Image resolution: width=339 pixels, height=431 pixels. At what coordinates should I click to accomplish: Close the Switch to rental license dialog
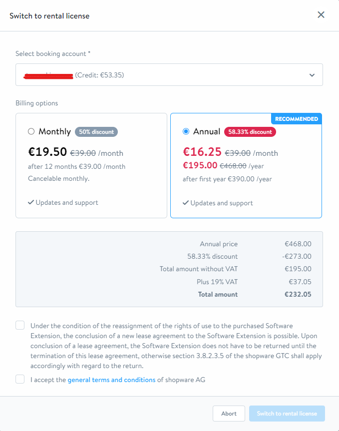point(321,15)
